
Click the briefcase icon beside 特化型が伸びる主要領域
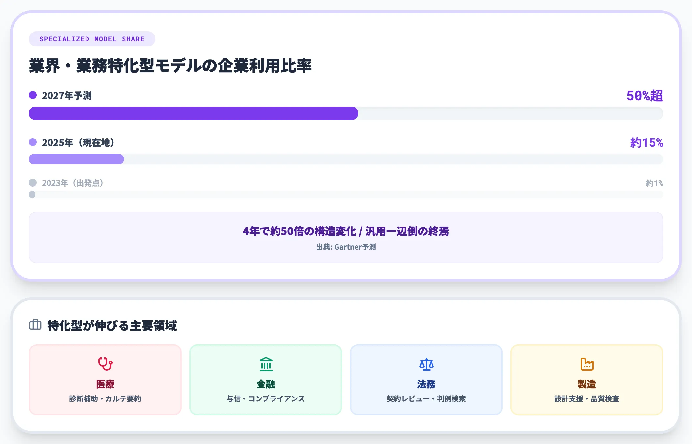(35, 325)
